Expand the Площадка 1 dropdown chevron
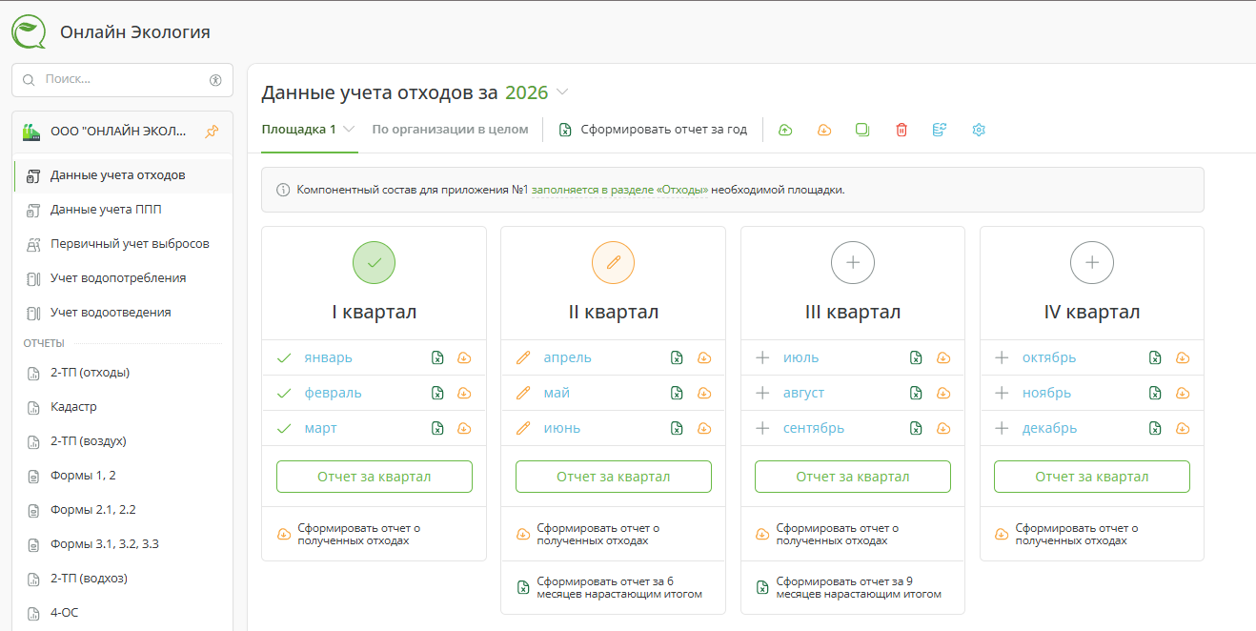Image resolution: width=1256 pixels, height=631 pixels. pos(349,130)
